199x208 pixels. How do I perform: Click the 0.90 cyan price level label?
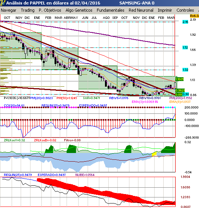185,94
